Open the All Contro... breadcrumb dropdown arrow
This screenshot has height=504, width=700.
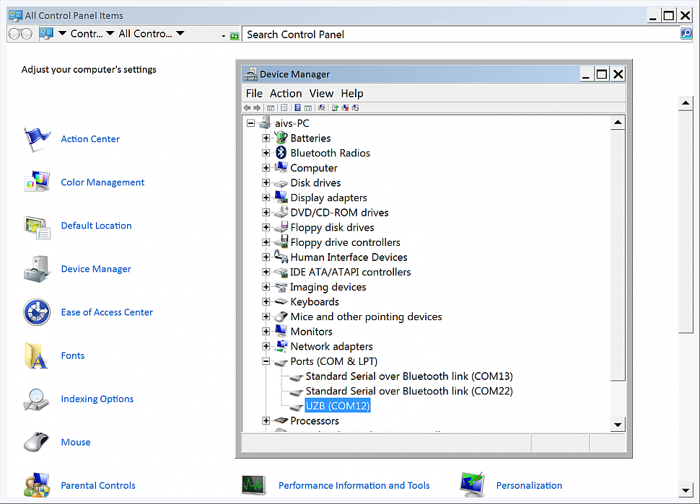click(x=180, y=33)
